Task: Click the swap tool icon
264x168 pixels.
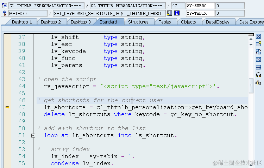Action: pyautogui.click(x=258, y=52)
